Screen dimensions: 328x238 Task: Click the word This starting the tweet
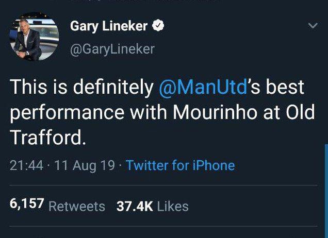coord(28,88)
